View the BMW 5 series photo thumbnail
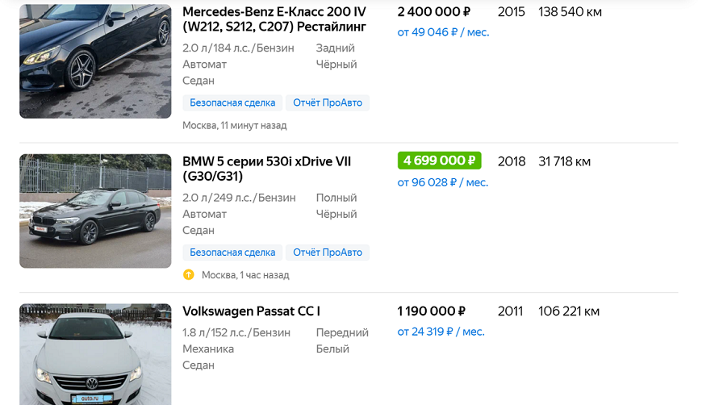The image size is (702, 405). (95, 211)
